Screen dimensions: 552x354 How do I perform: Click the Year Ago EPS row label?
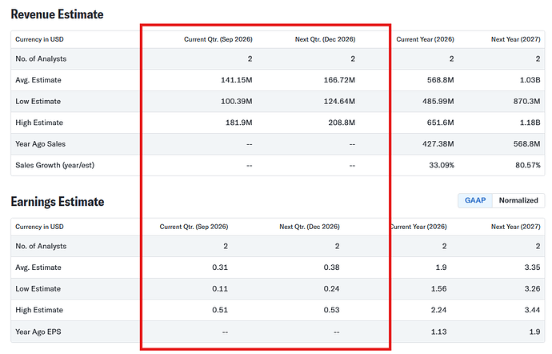click(38, 332)
